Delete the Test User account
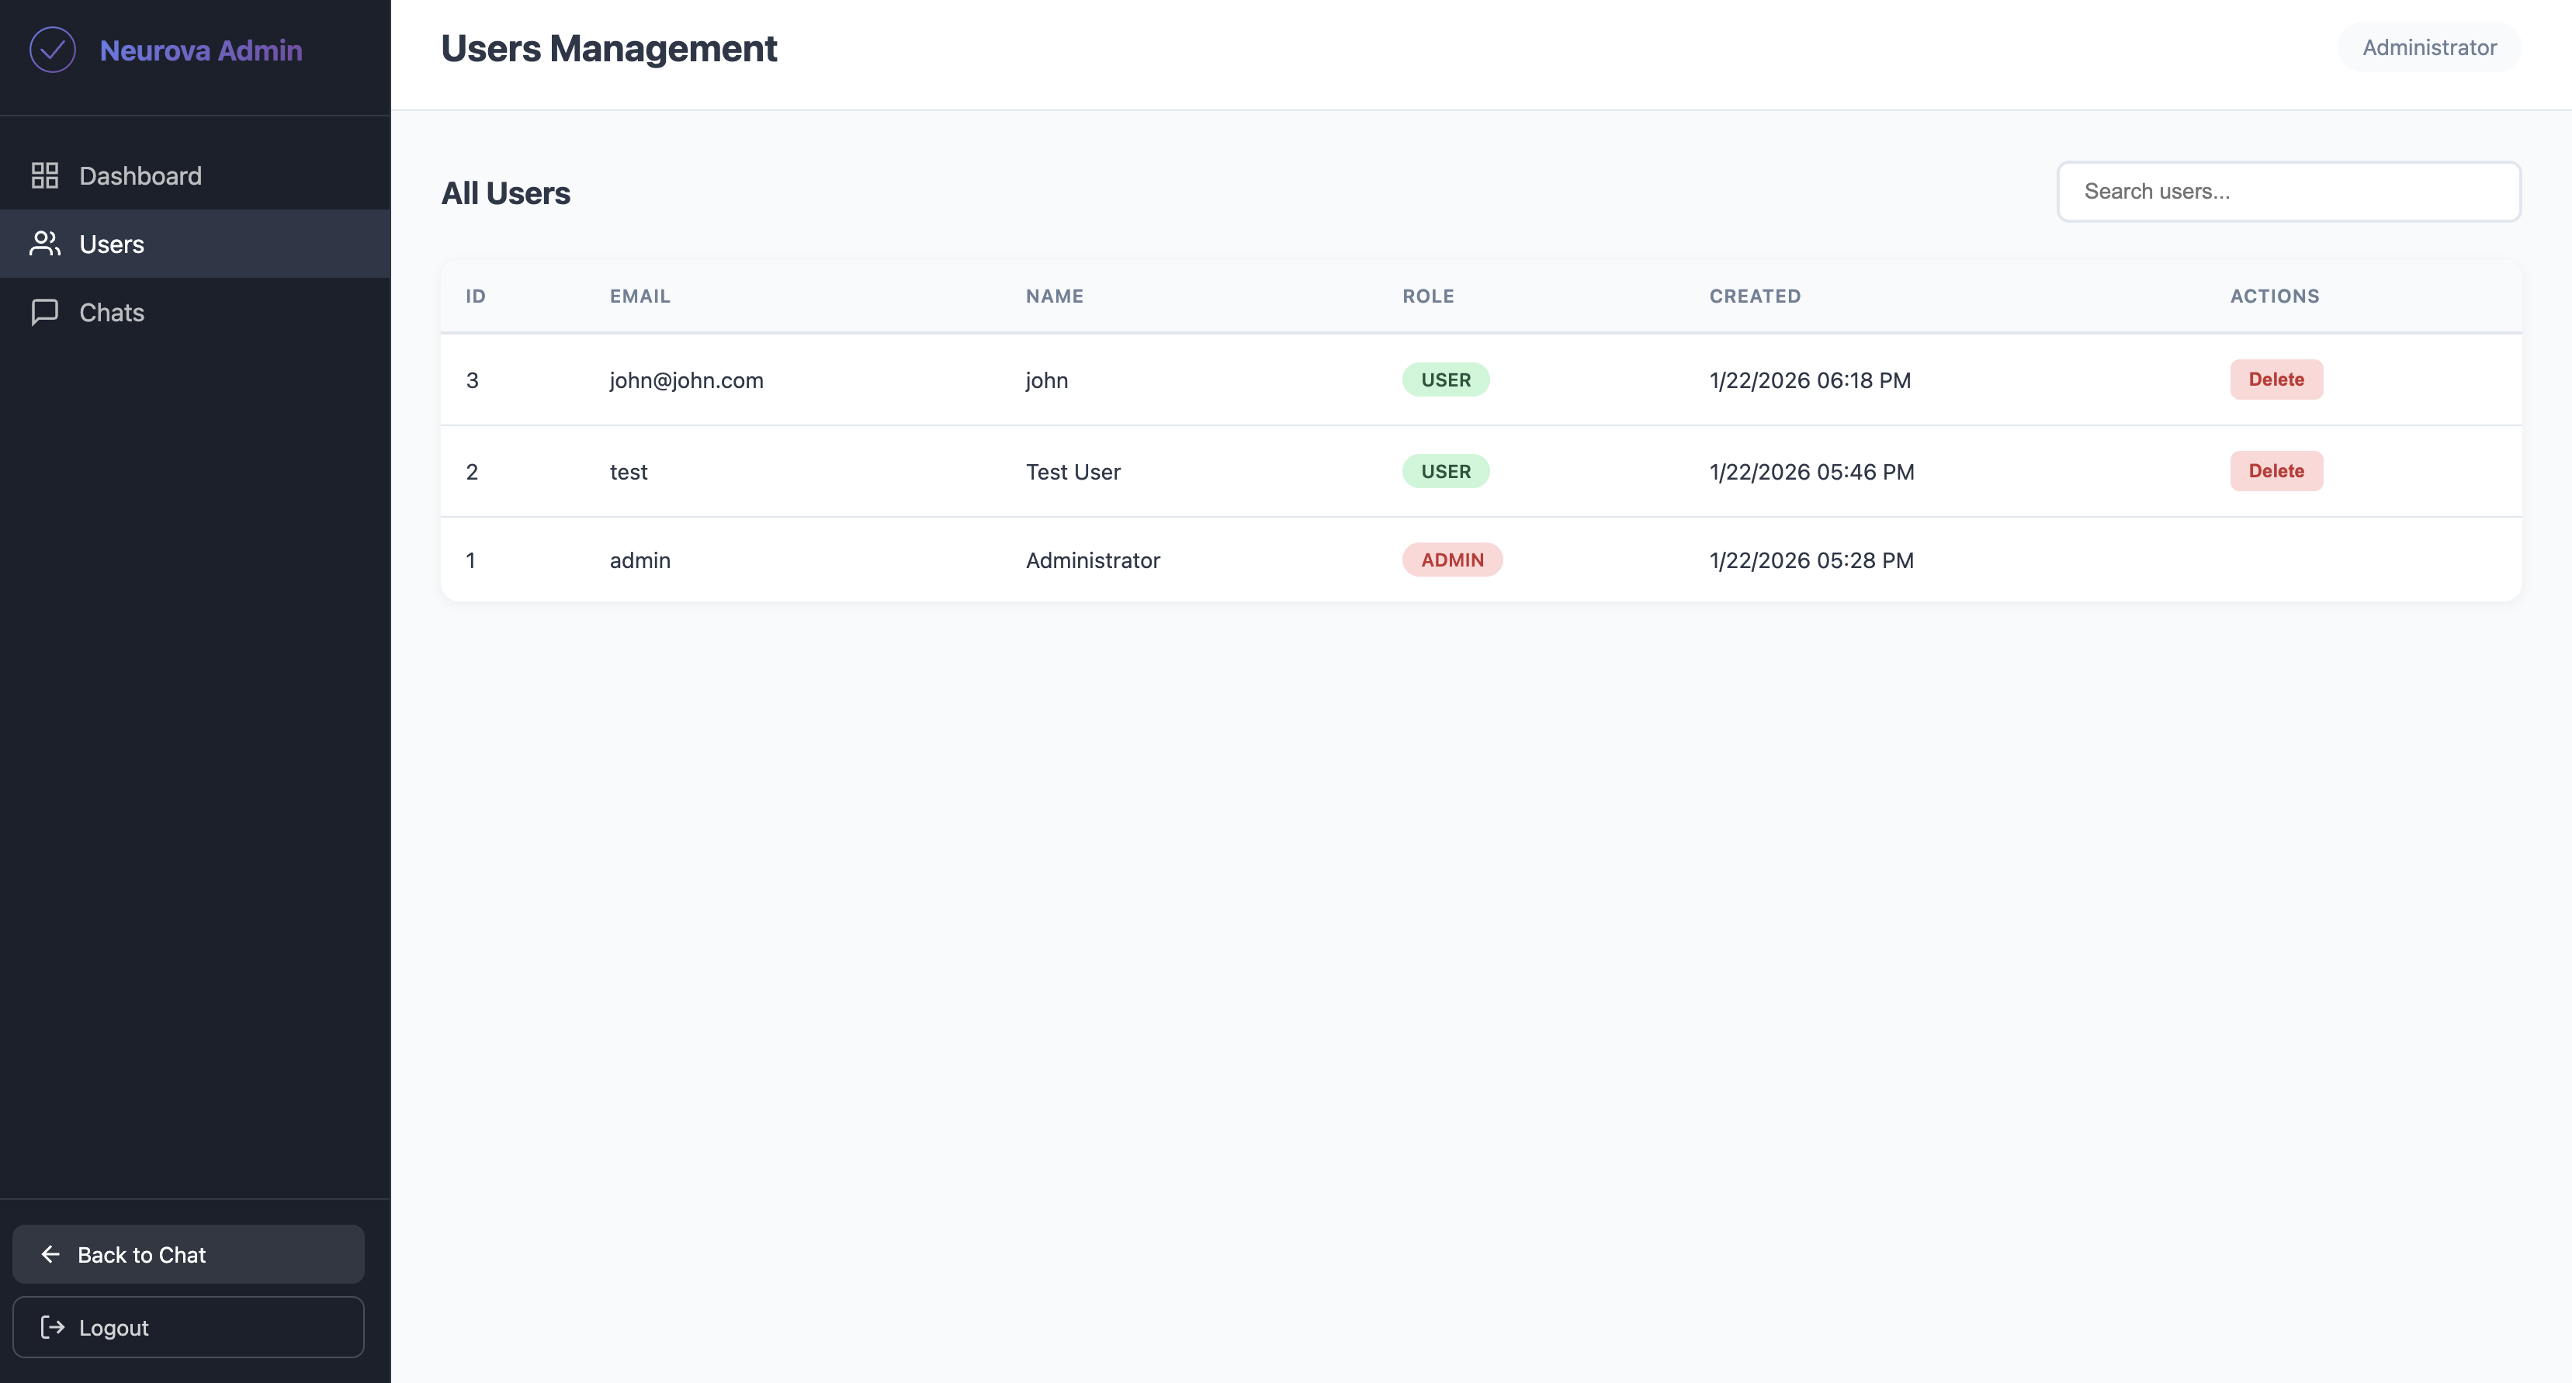 [2276, 471]
